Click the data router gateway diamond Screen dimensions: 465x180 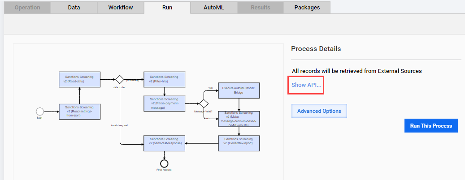pyautogui.click(x=120, y=79)
